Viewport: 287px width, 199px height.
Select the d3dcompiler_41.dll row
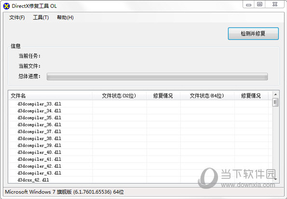(140, 159)
